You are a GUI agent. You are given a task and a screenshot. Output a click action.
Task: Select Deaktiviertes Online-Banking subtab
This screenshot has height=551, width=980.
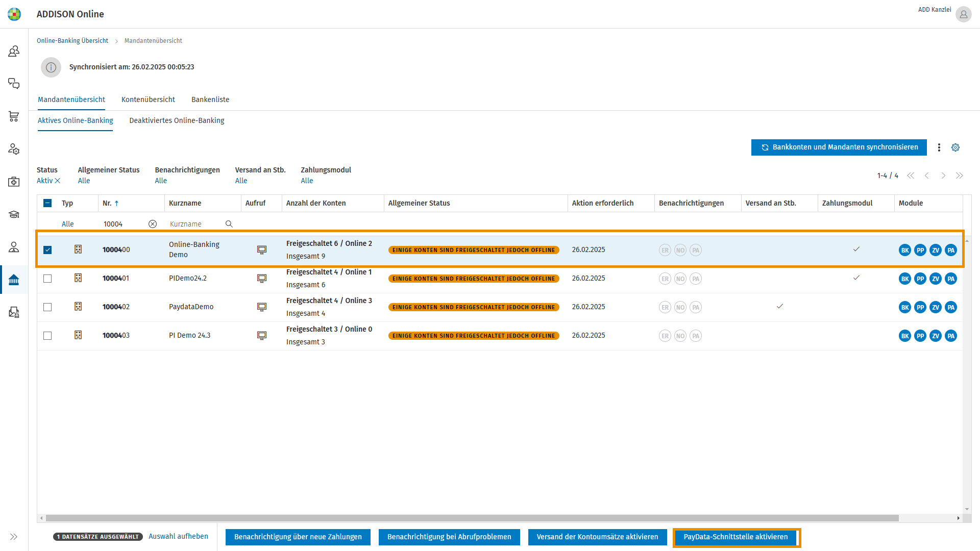(x=177, y=120)
